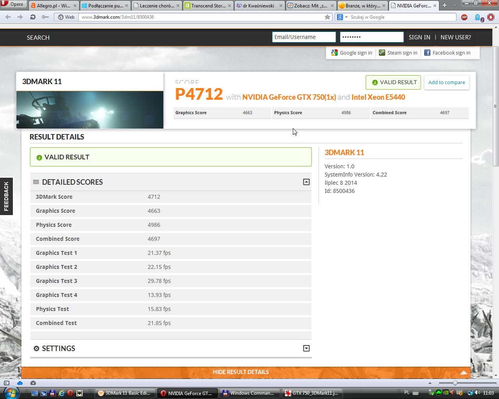Open the Adblock Plus extension icon
Screen dimensions: 499x399
[464, 17]
